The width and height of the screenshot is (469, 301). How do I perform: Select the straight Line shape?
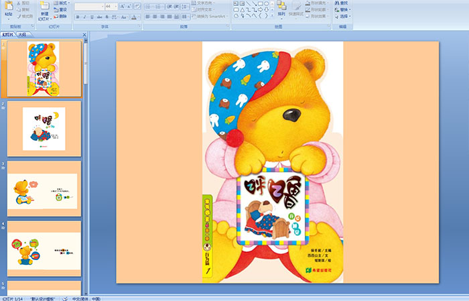[x=249, y=3]
